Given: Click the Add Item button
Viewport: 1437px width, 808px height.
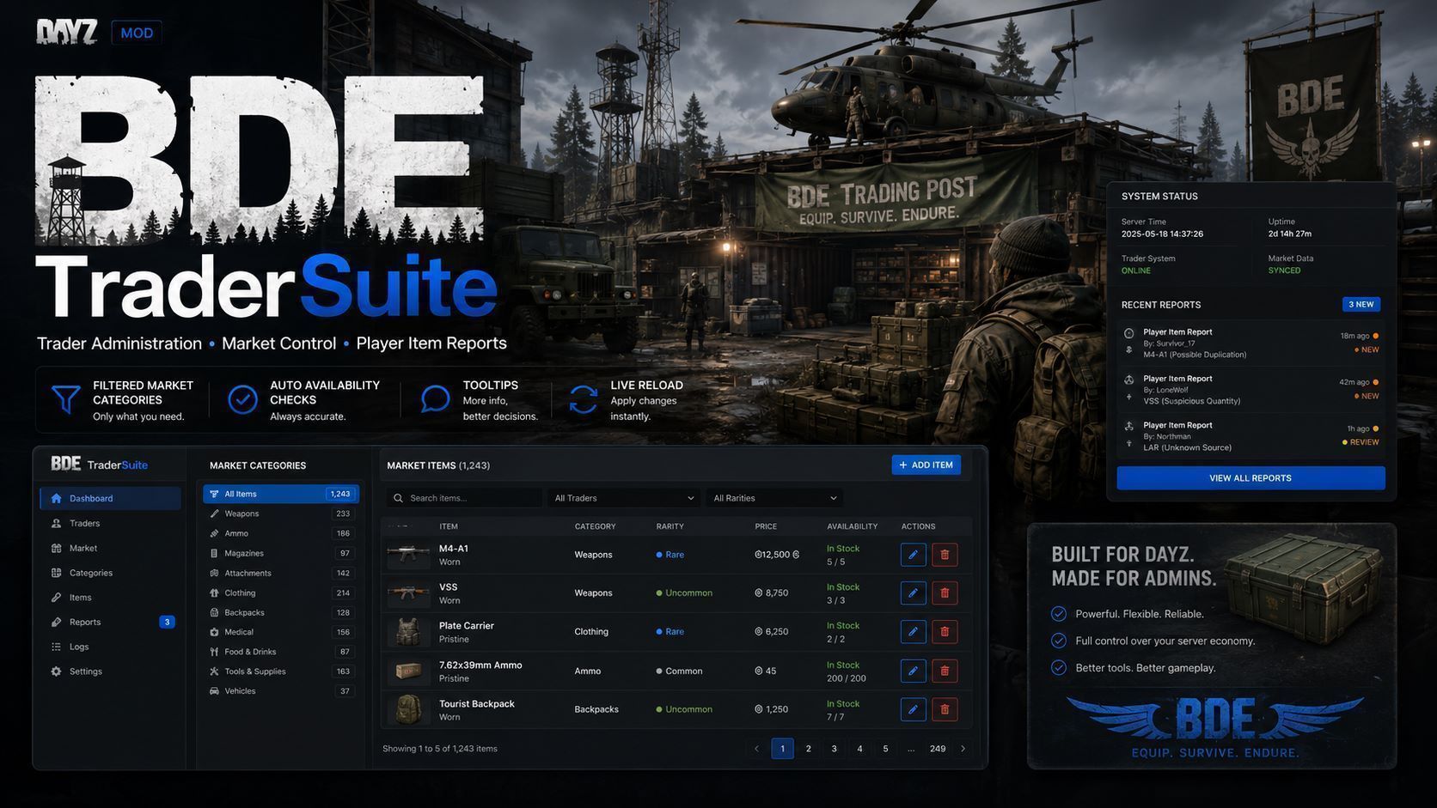Looking at the screenshot, I should click(926, 465).
